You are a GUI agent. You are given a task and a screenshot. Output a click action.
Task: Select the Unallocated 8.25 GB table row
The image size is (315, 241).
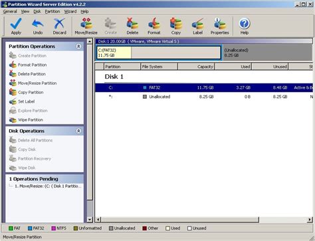(204, 97)
